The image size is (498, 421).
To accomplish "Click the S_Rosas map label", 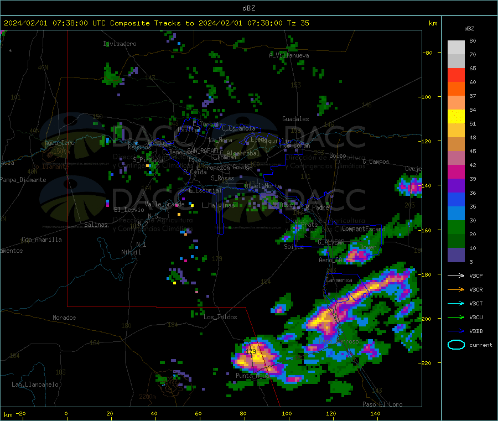I will 222,178.
